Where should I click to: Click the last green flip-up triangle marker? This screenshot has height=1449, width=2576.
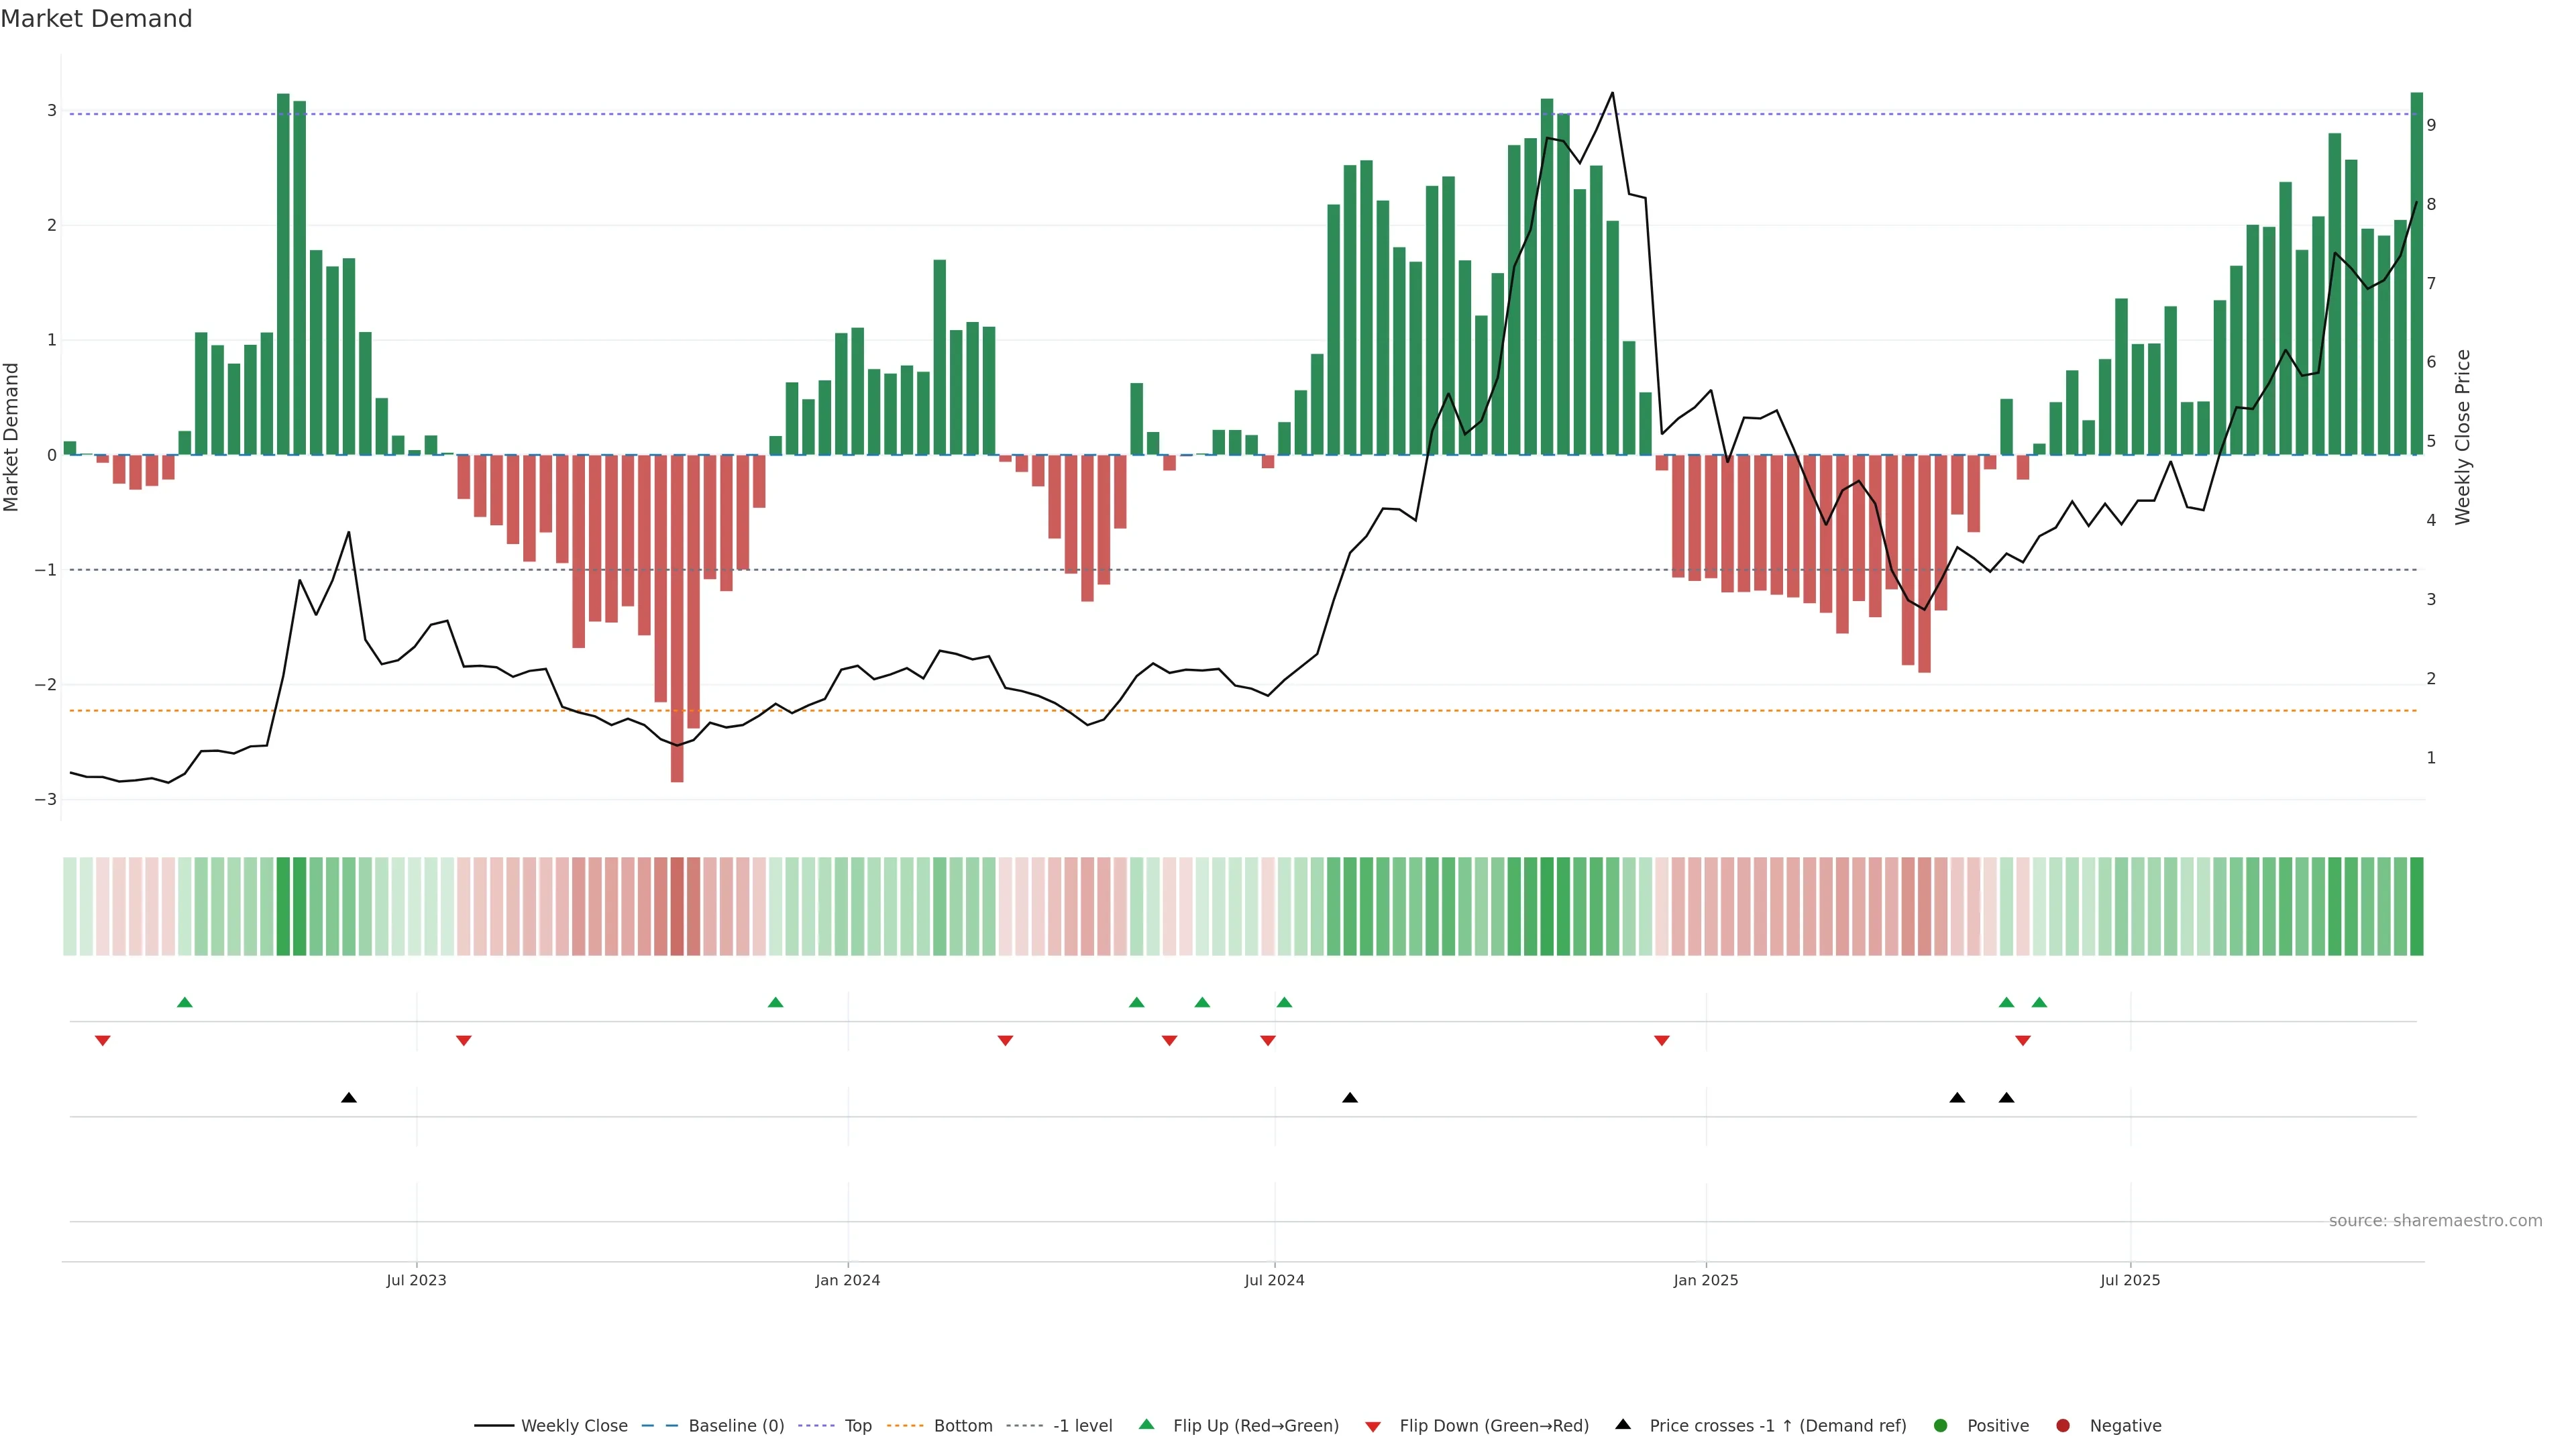(2039, 1002)
